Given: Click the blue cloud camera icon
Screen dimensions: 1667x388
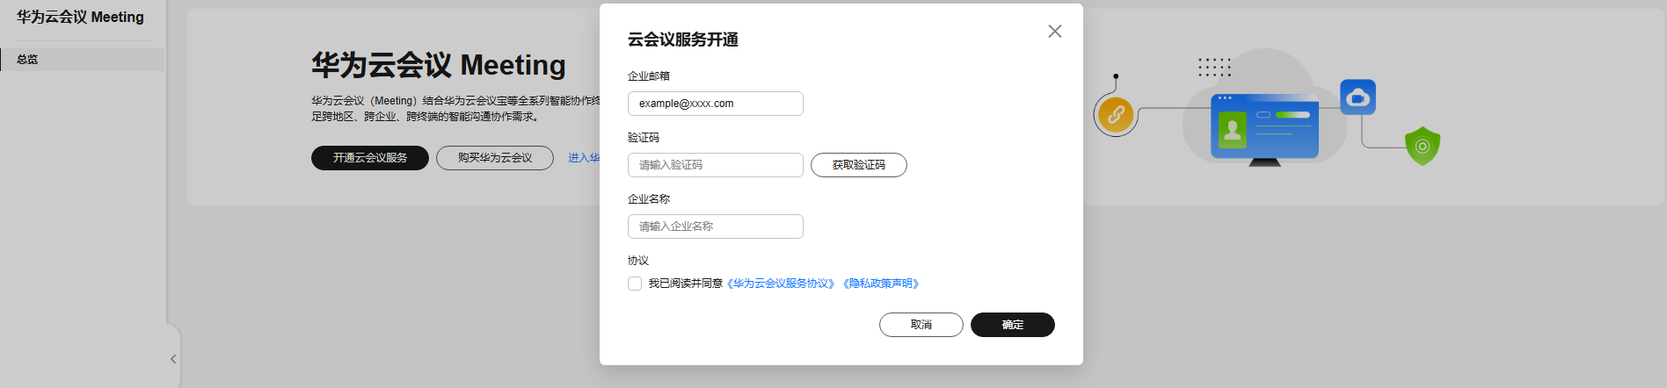Looking at the screenshot, I should click(x=1358, y=97).
